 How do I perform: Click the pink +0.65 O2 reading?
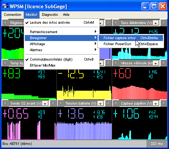pyautogui.click(x=15, y=114)
